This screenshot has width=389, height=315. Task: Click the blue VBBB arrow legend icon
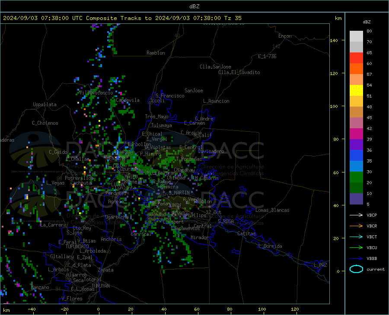point(356,259)
